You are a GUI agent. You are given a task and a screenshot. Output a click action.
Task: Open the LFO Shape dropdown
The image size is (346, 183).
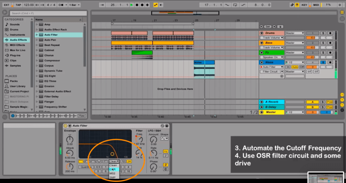pyautogui.click(x=164, y=139)
